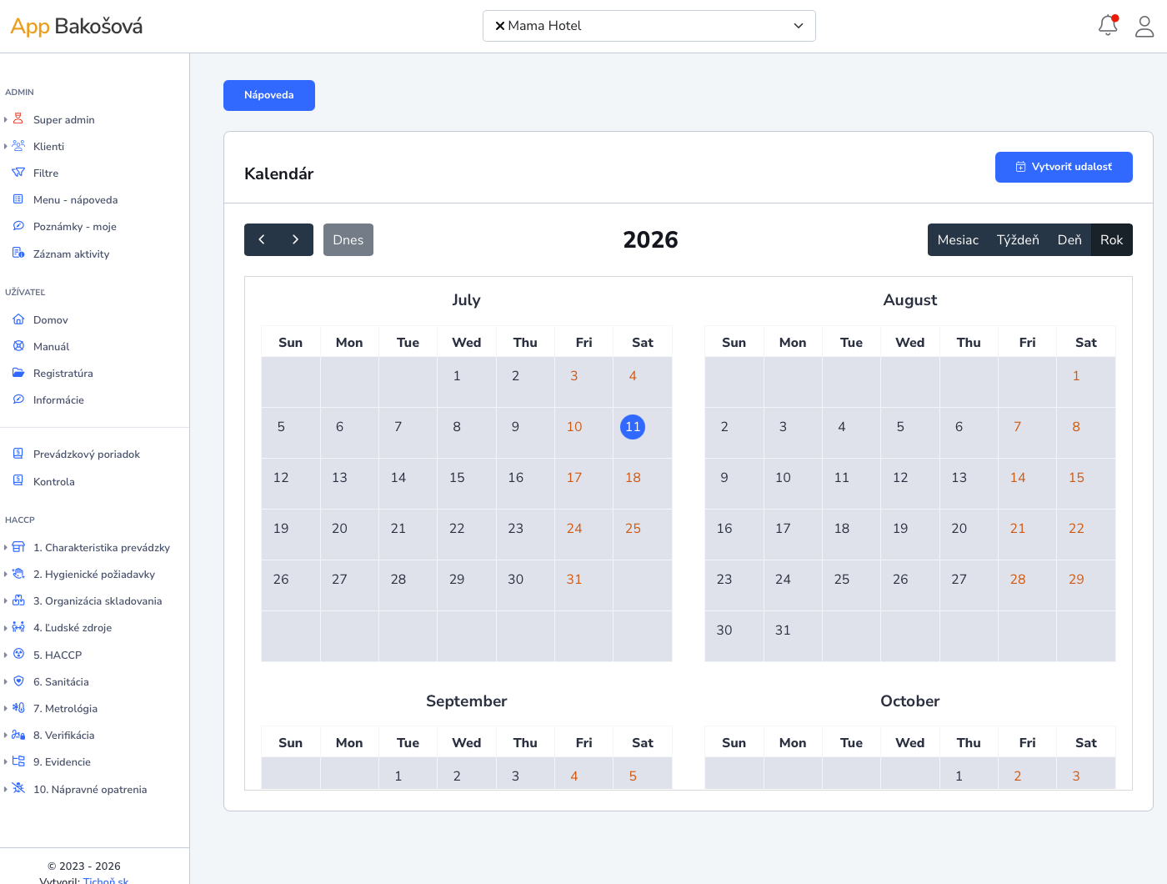This screenshot has height=884, width=1167.
Task: Click the Poznámky - moje chat icon
Action: [x=18, y=226]
